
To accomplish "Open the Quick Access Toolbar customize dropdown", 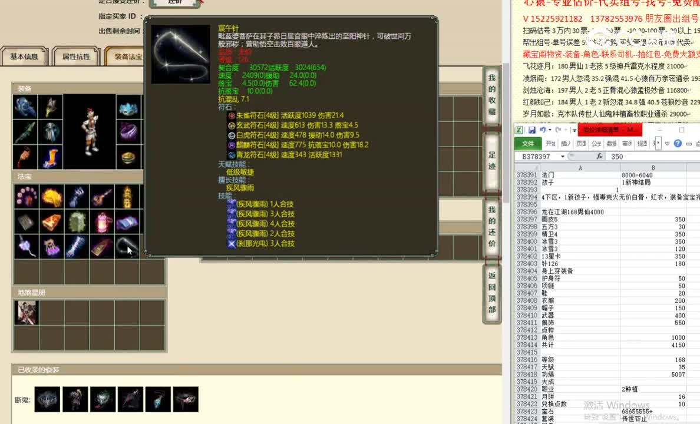I will click(574, 130).
